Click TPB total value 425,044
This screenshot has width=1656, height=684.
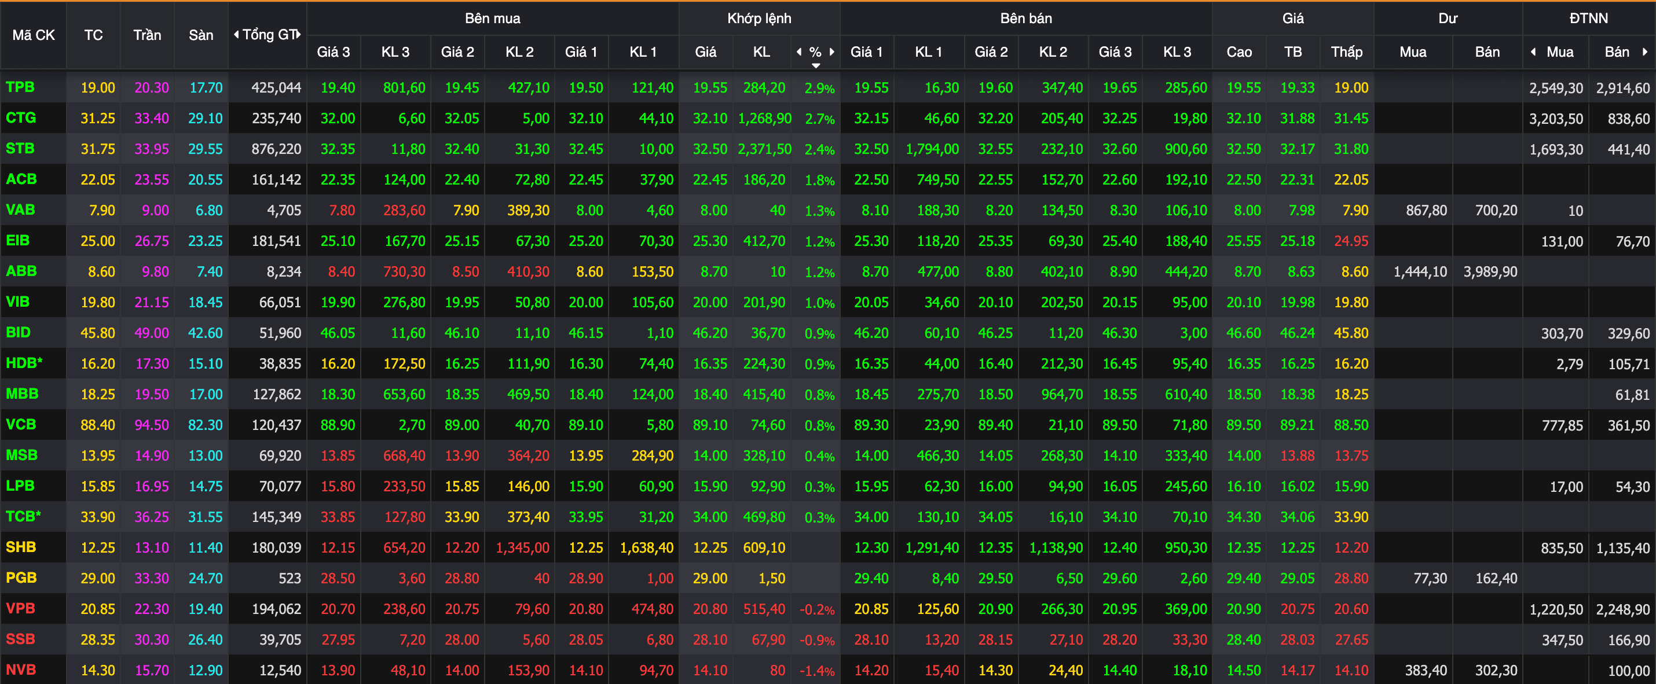276,88
